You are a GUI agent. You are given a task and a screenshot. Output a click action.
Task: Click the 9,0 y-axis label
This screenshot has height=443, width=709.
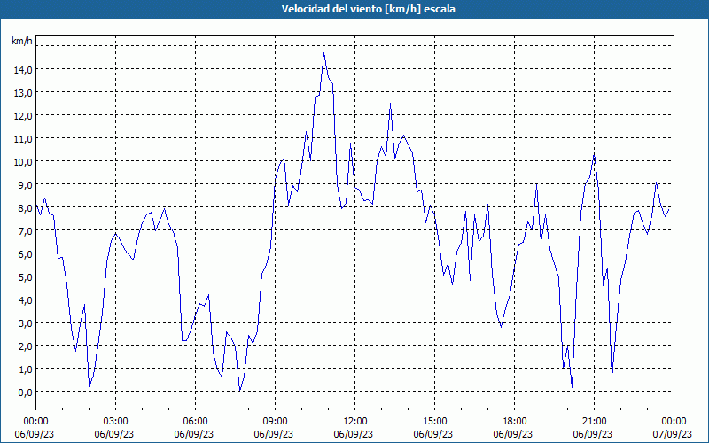pos(25,185)
